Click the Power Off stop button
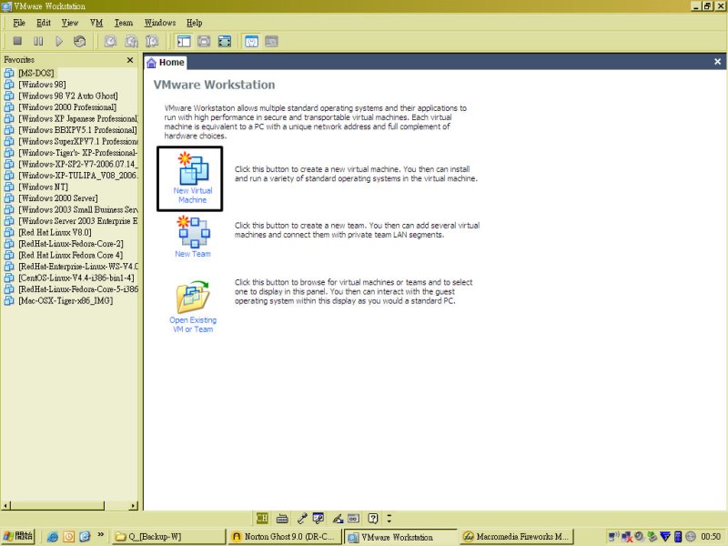 click(17, 41)
